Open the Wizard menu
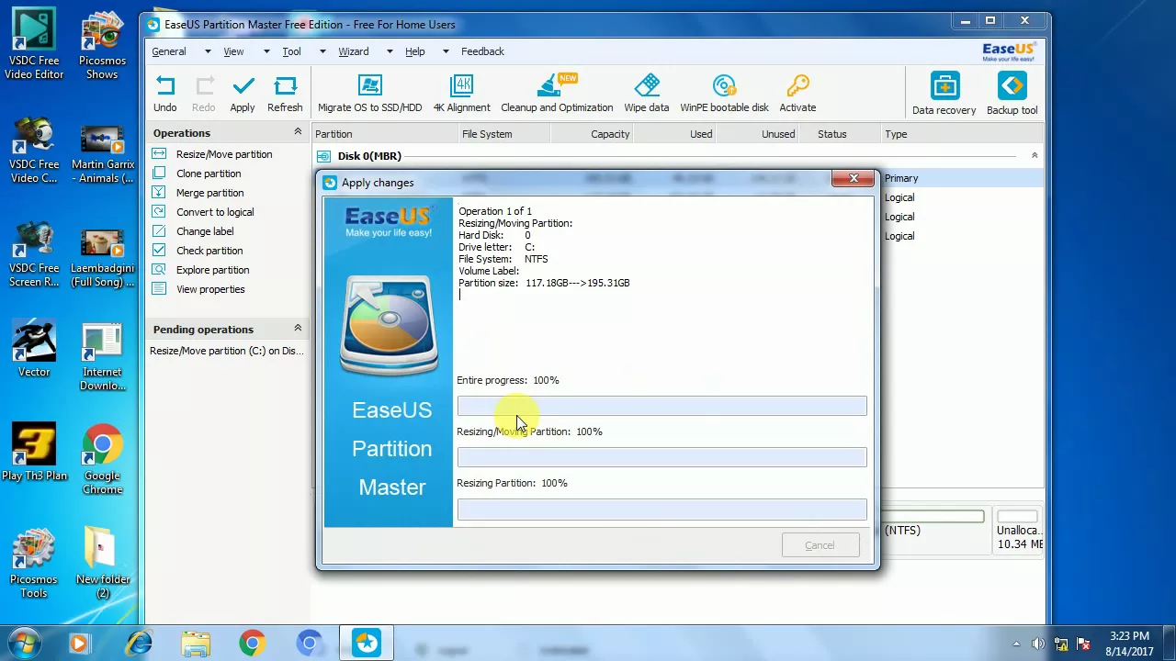 click(353, 51)
